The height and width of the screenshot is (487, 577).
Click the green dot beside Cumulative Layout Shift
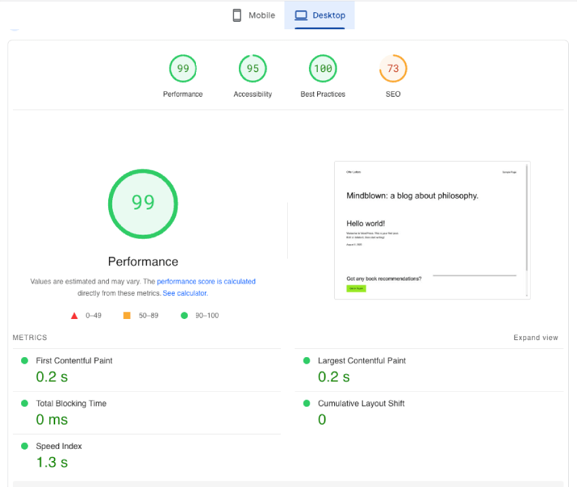coord(306,403)
